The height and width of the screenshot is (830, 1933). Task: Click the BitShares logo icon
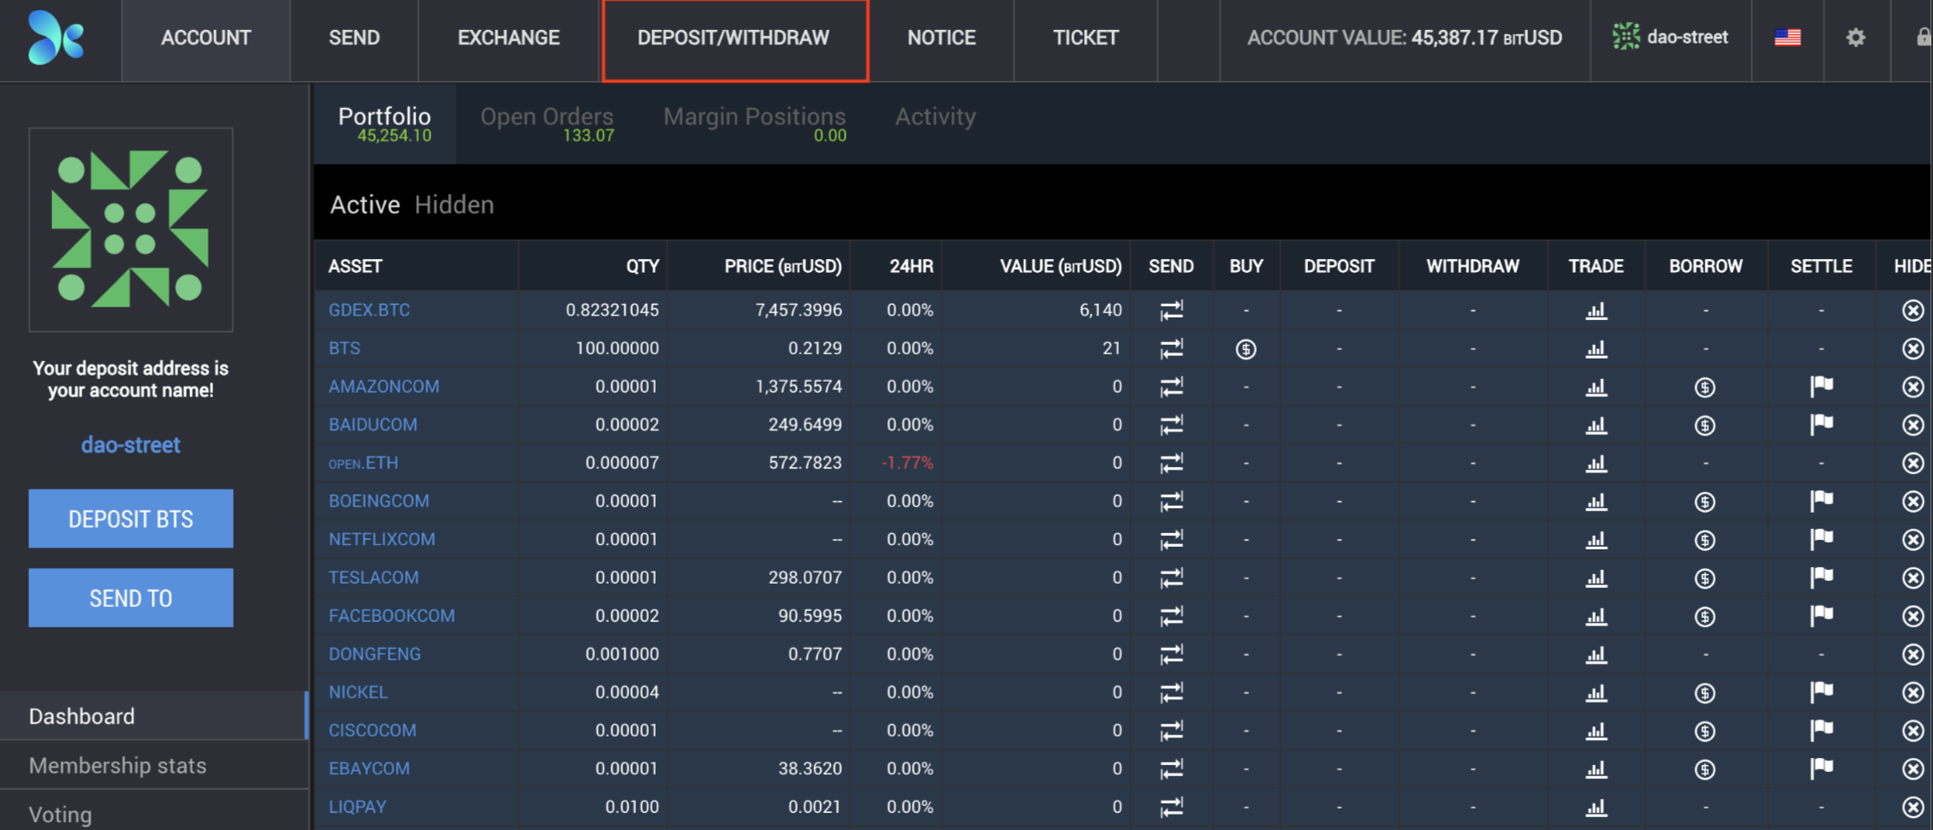(56, 38)
